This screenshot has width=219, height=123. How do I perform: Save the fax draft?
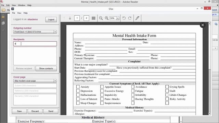pos(19,111)
